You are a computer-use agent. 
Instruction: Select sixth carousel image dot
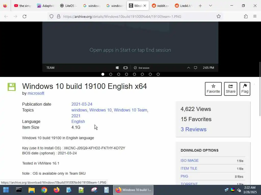[142, 74]
